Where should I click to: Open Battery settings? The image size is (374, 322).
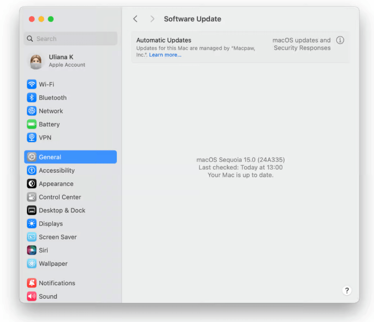coord(70,124)
